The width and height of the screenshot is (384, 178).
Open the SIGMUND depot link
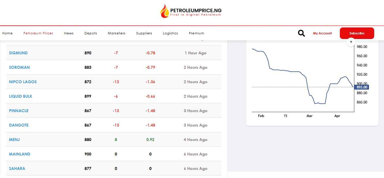tap(18, 53)
